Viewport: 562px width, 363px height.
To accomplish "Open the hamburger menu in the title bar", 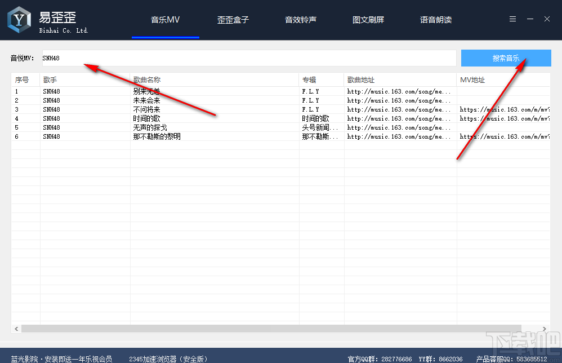I will 512,19.
